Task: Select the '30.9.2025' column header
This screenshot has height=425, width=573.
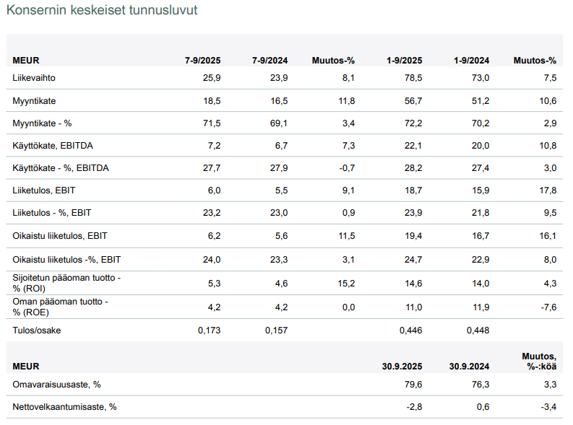Action: click(x=402, y=366)
